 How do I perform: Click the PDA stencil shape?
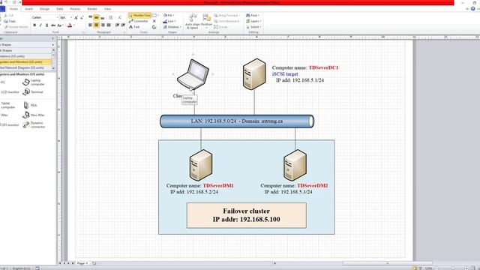[x=30, y=105]
